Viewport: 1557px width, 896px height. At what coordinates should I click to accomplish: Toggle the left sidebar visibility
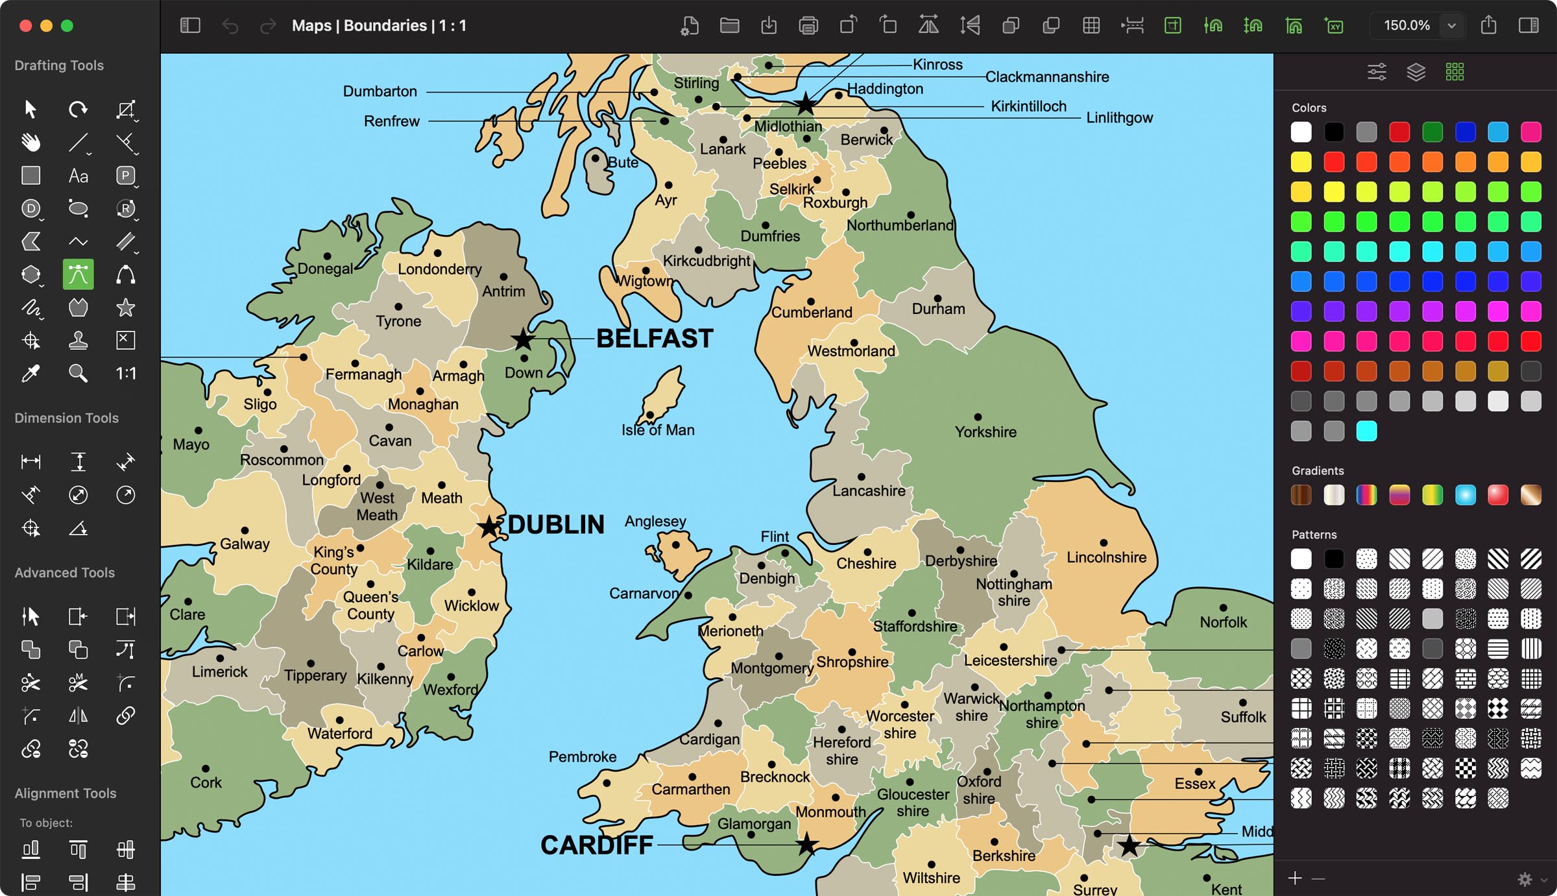[190, 26]
